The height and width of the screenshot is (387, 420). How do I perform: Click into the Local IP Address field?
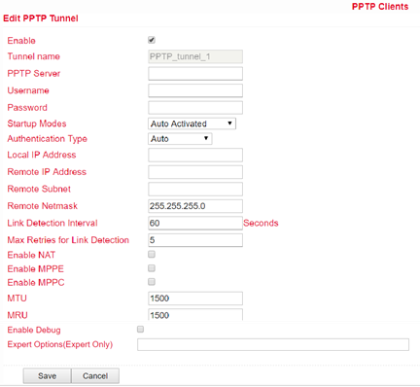[x=195, y=155]
